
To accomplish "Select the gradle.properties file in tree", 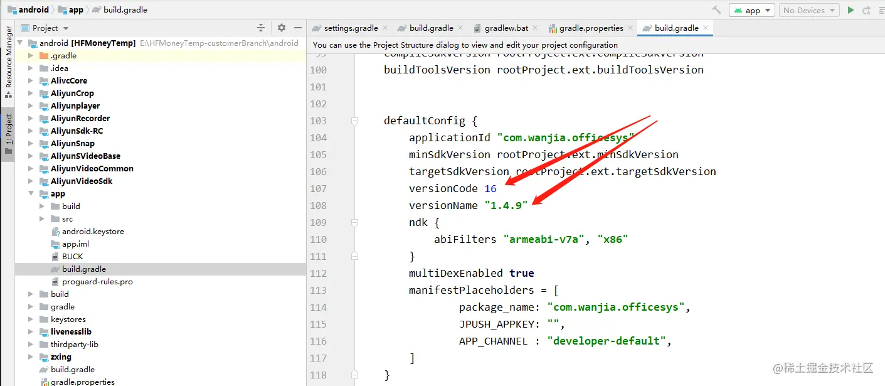I will 83,381.
